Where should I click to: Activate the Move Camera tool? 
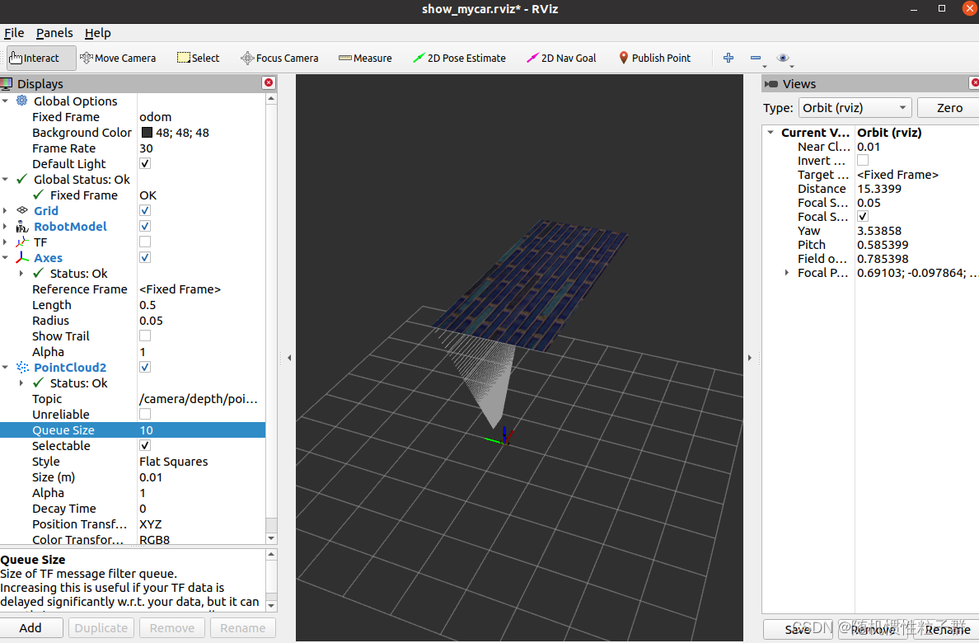[118, 58]
